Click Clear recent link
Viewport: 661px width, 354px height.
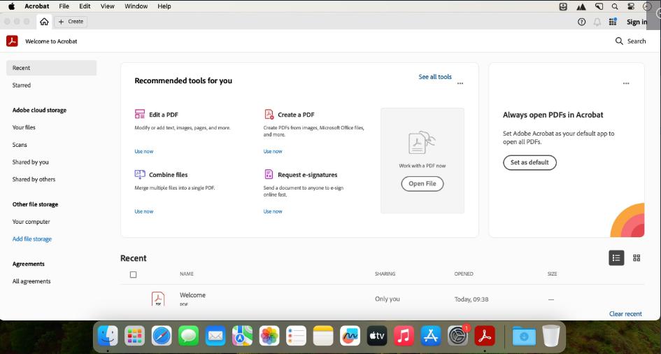click(x=625, y=314)
